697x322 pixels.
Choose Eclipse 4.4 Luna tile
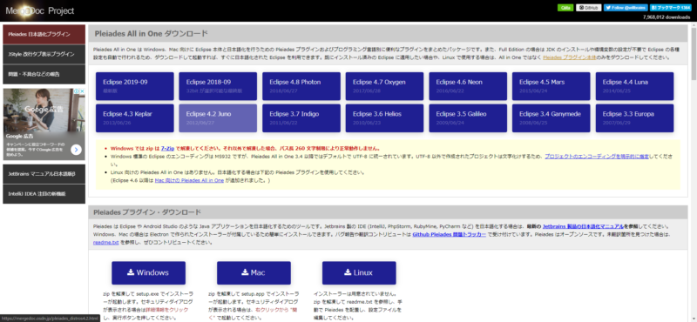click(635, 86)
